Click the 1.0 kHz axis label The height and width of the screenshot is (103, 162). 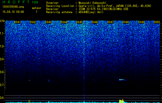(2, 46)
